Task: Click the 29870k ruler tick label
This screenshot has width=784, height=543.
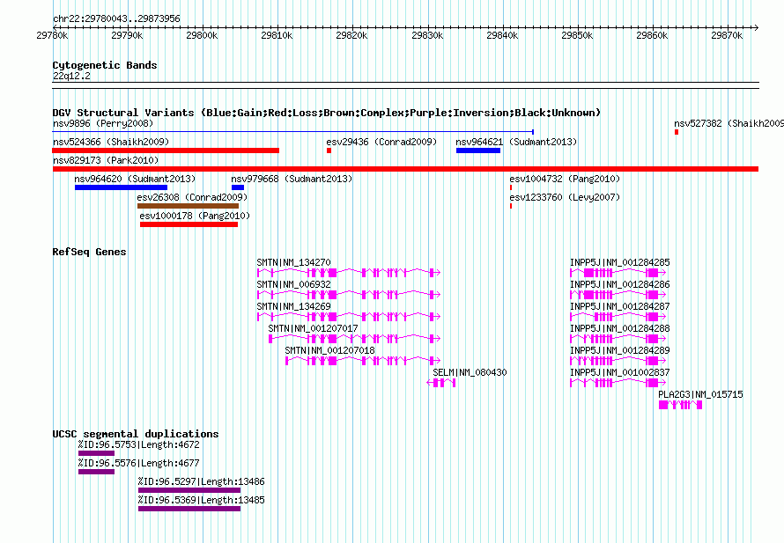Action: [x=727, y=35]
